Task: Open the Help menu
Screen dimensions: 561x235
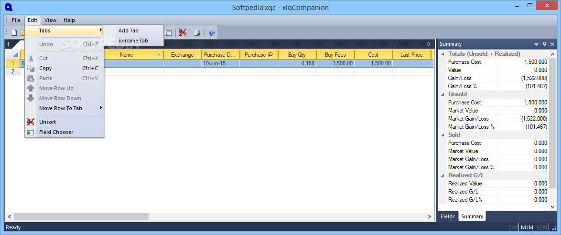Action: point(69,20)
